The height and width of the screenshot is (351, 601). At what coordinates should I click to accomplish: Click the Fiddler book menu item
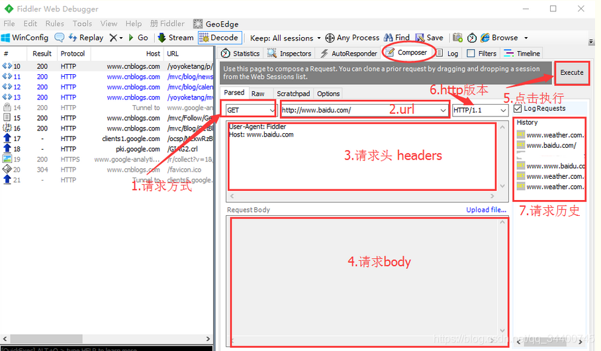point(167,24)
